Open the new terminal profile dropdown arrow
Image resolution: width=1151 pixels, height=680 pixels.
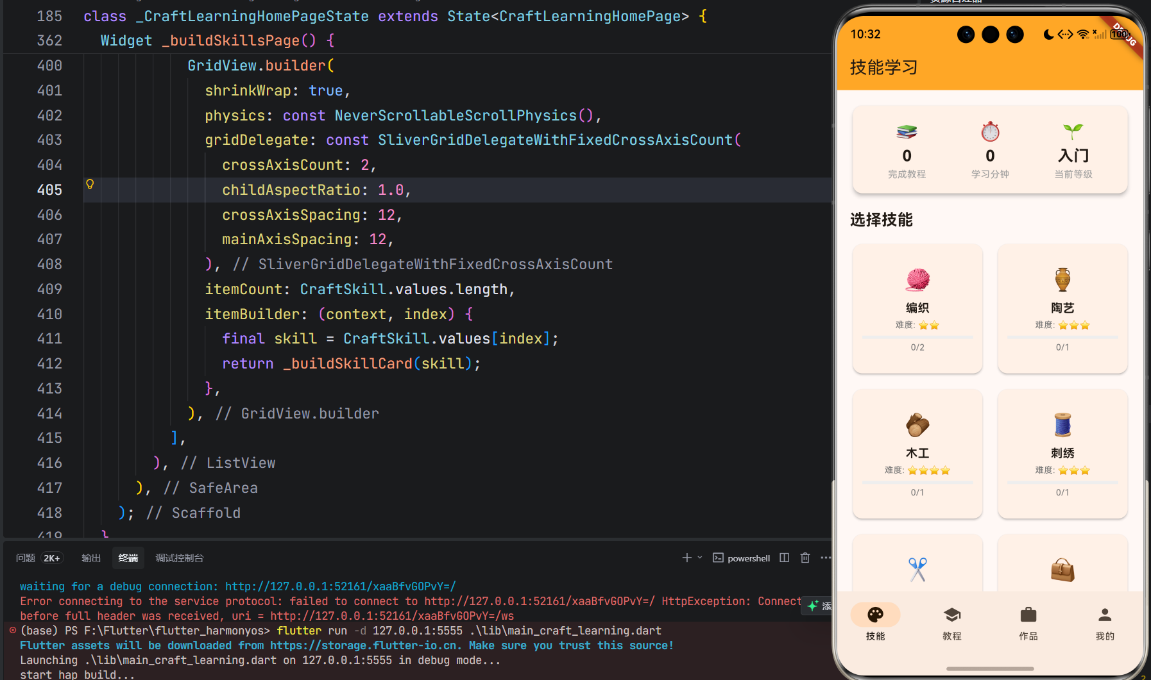pos(700,558)
